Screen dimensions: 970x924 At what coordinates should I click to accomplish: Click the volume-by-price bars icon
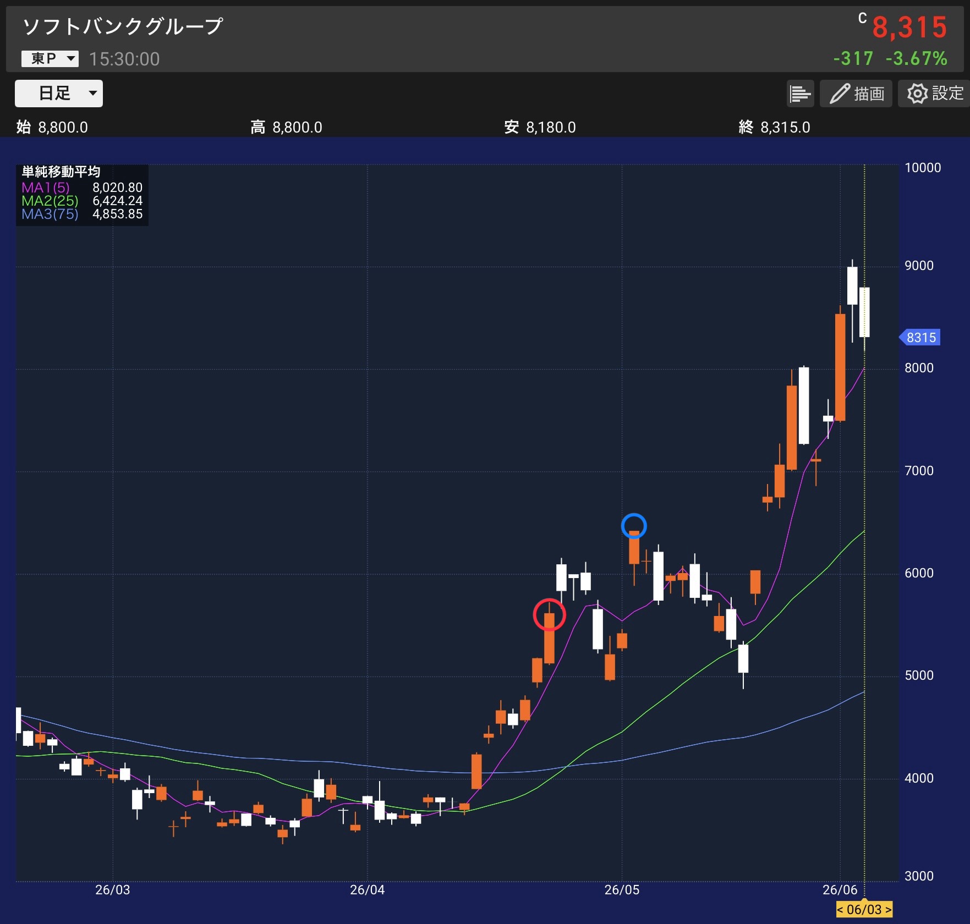(800, 94)
